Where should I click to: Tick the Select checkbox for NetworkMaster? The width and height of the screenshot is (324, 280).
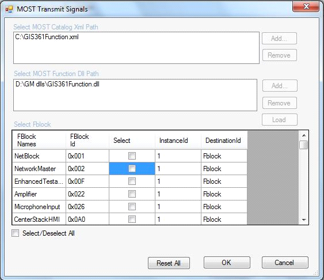(x=132, y=169)
